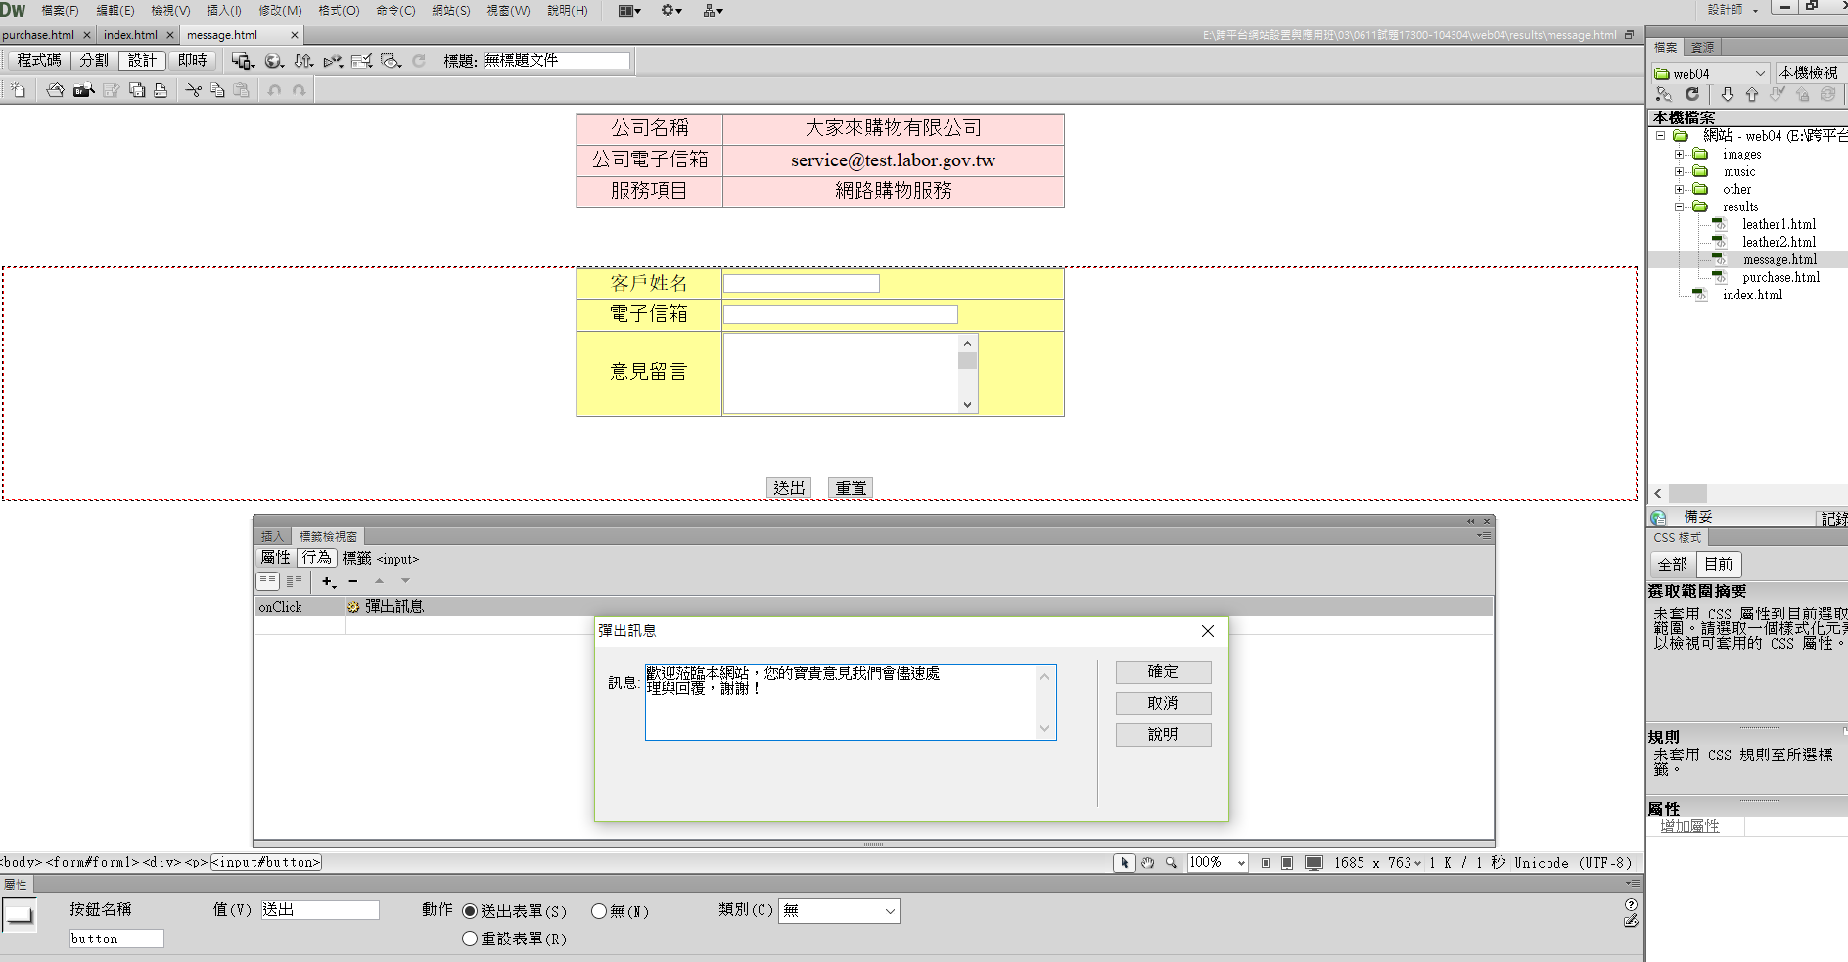The width and height of the screenshot is (1848, 962).
Task: Click the Browse in Bridge icon
Action: tap(84, 90)
